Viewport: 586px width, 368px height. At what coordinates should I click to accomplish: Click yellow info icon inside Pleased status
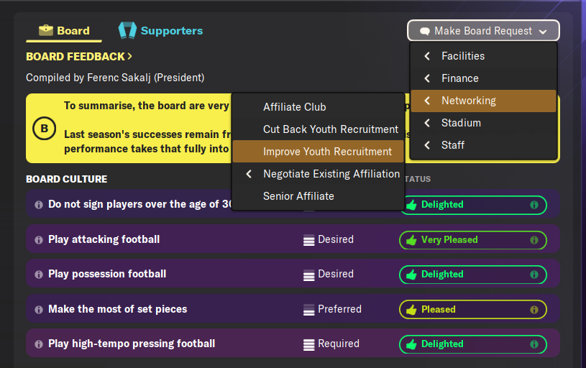click(x=534, y=310)
